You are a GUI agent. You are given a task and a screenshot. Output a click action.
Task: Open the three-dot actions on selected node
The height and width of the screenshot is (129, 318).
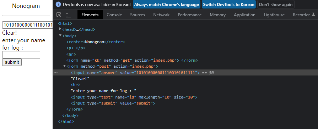point(55,73)
